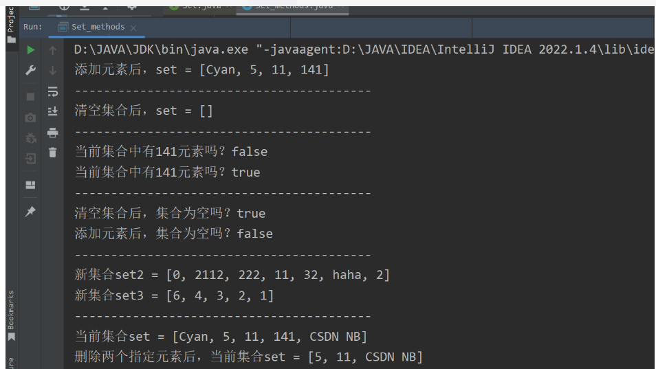
Task: Click the attach debugger bug icon
Action: click(30, 138)
